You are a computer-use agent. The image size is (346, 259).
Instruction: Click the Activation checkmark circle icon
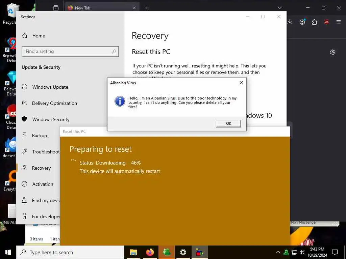pyautogui.click(x=24, y=184)
